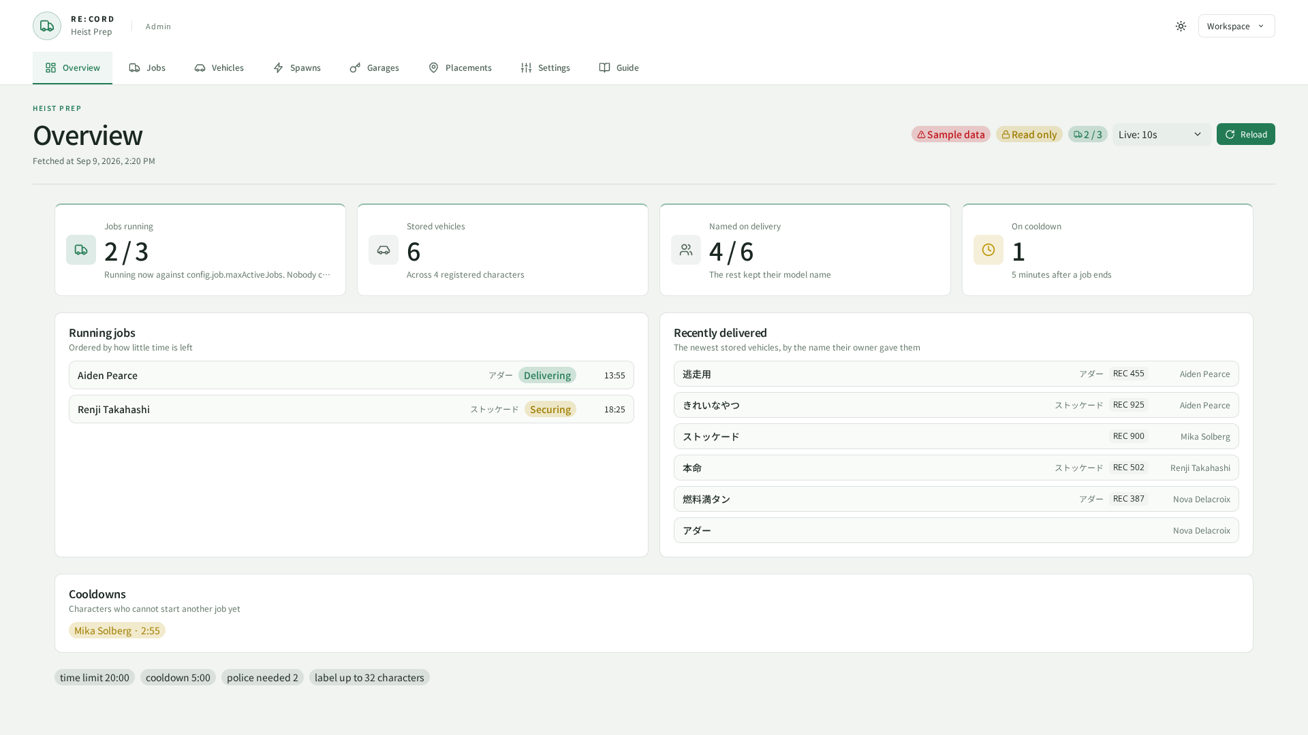Open the Garages tab
Image resolution: width=1308 pixels, height=735 pixels.
pos(374,67)
